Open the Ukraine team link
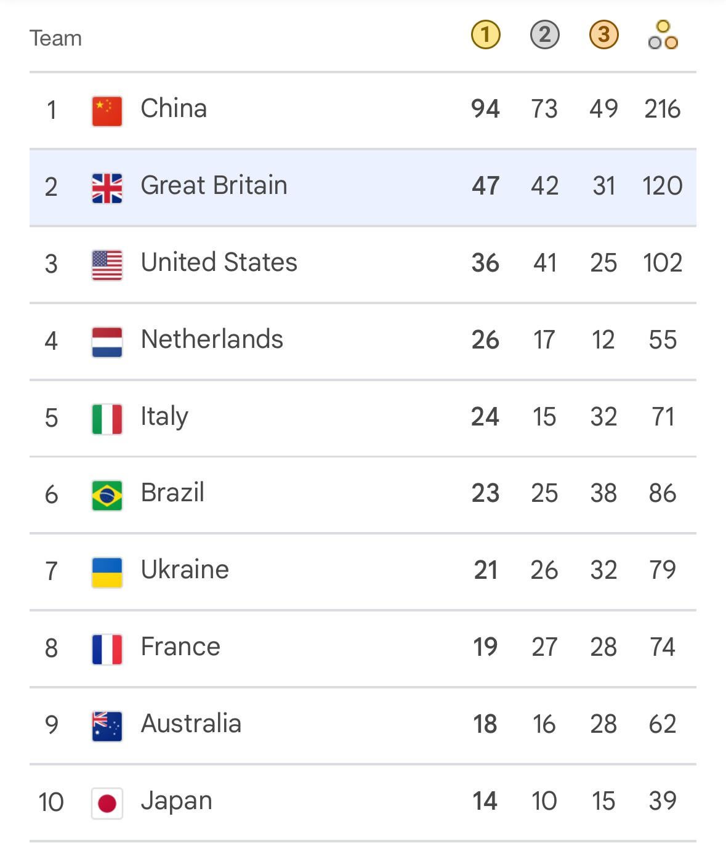The height and width of the screenshot is (843, 726). (185, 570)
